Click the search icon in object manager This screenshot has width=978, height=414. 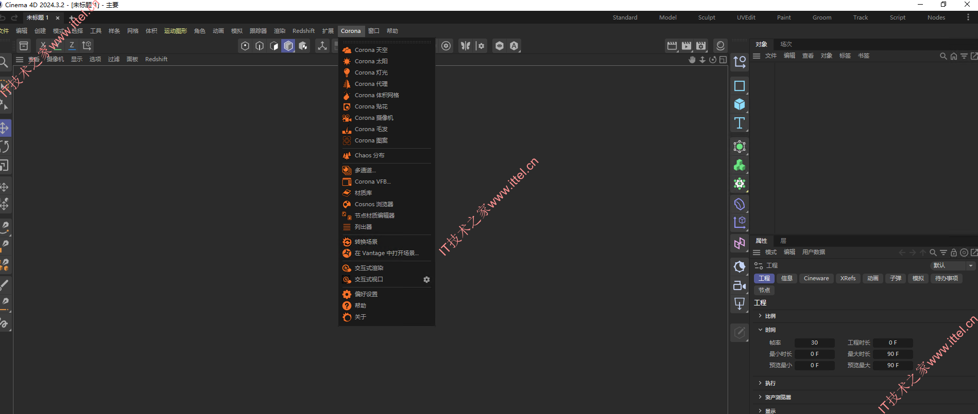click(943, 56)
